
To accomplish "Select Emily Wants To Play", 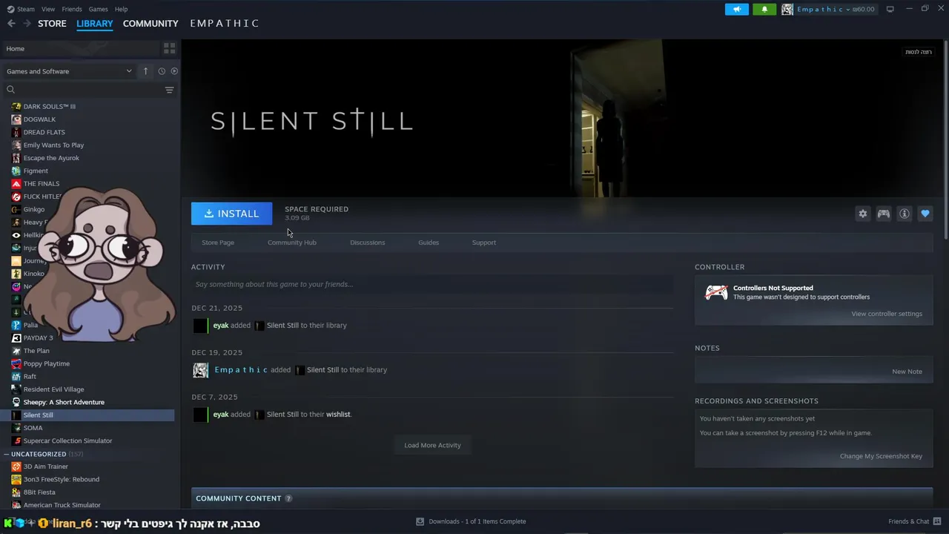I will click(x=53, y=145).
